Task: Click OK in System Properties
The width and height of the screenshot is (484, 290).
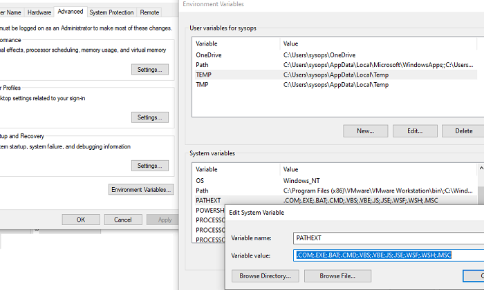Action: point(81,220)
